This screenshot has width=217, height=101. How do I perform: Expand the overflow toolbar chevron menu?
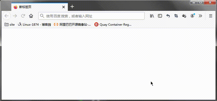click(x=200, y=16)
